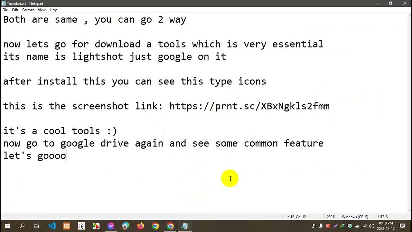Click the line 'after install this you can see this type icons'

click(135, 82)
